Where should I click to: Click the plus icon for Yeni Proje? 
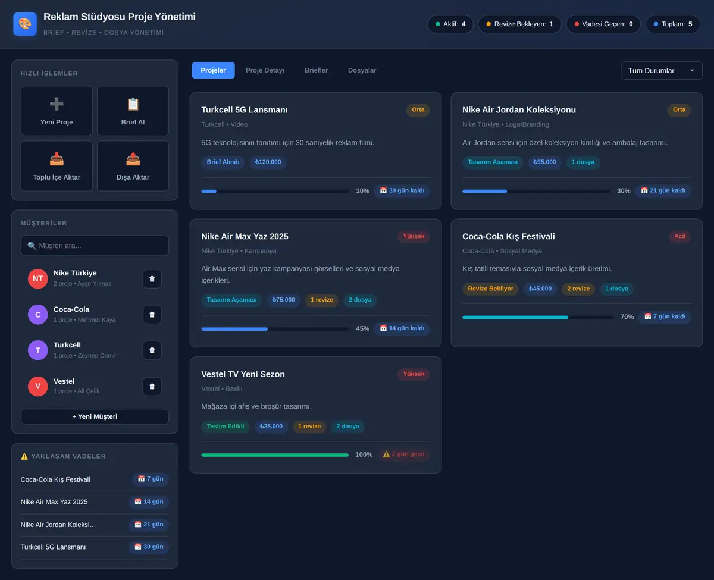[x=57, y=104]
